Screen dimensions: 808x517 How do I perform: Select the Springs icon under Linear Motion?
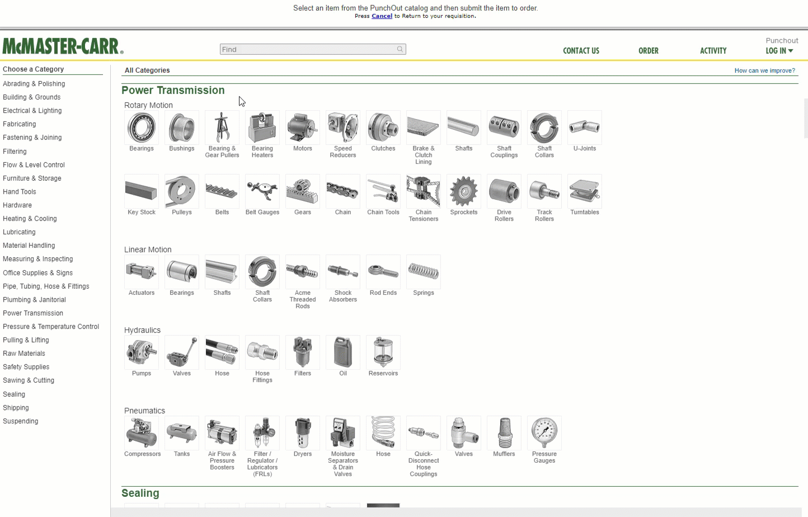click(423, 272)
